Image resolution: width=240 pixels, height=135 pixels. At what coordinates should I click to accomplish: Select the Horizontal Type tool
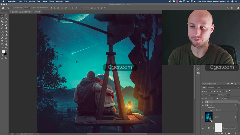click(x=2, y=41)
